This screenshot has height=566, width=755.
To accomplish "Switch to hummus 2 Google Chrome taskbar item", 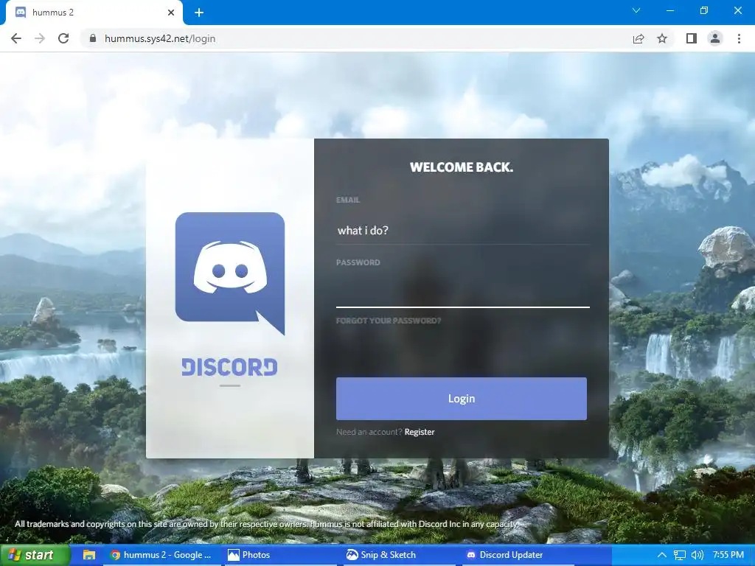I will coord(161,555).
